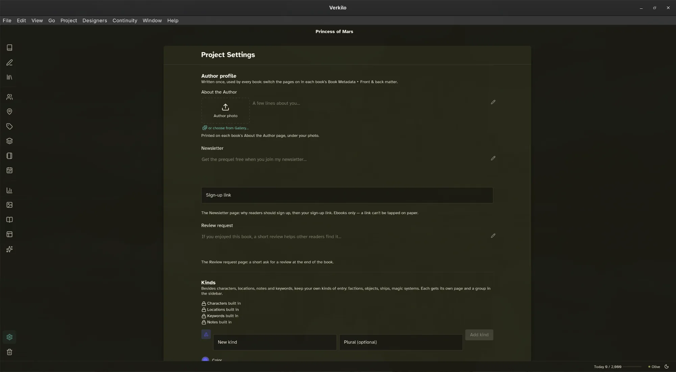This screenshot has width=676, height=372.
Task: Open the Designers menu
Action: tap(95, 21)
